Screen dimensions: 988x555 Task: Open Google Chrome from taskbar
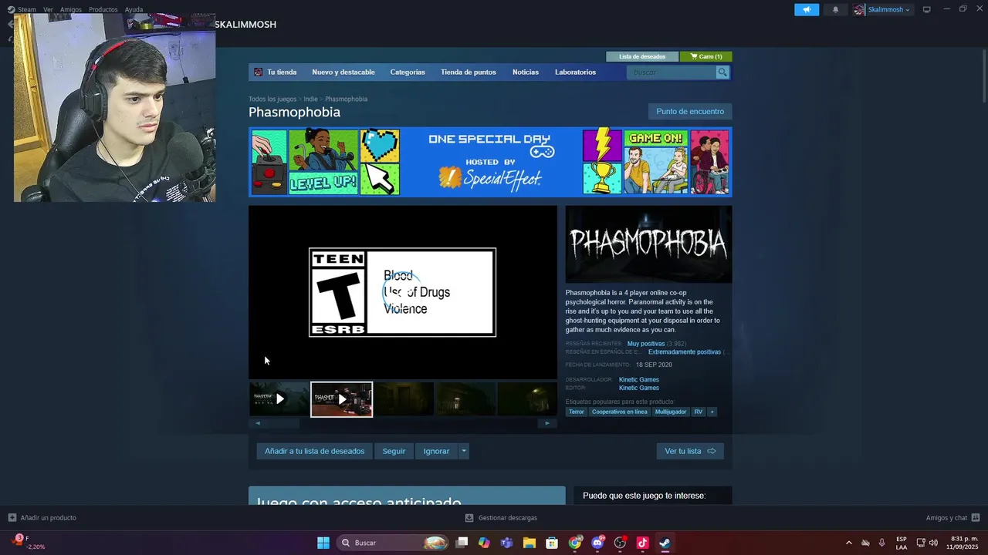pyautogui.click(x=575, y=543)
